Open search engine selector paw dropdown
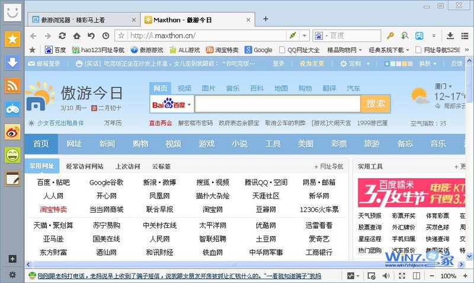This screenshot has height=283, width=474. 321,36
